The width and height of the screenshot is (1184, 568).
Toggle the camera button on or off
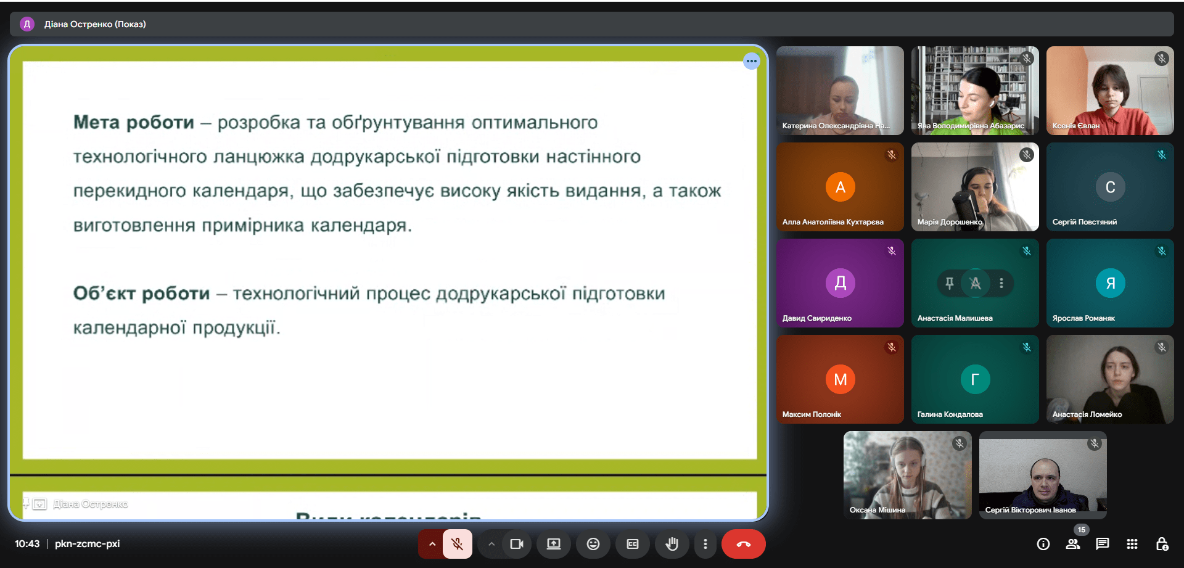tap(516, 544)
